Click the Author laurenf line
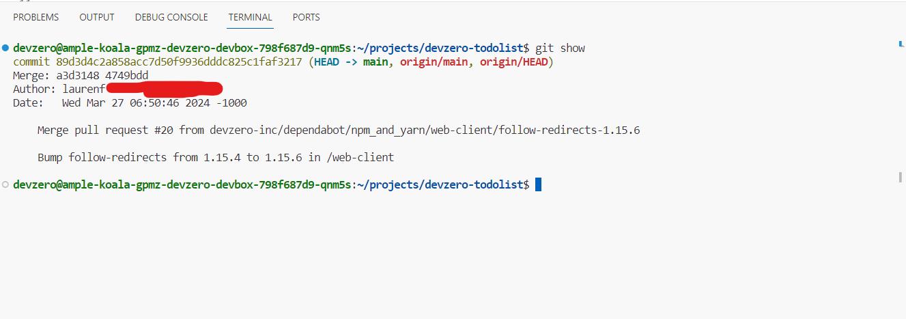The height and width of the screenshot is (319, 906). (117, 89)
